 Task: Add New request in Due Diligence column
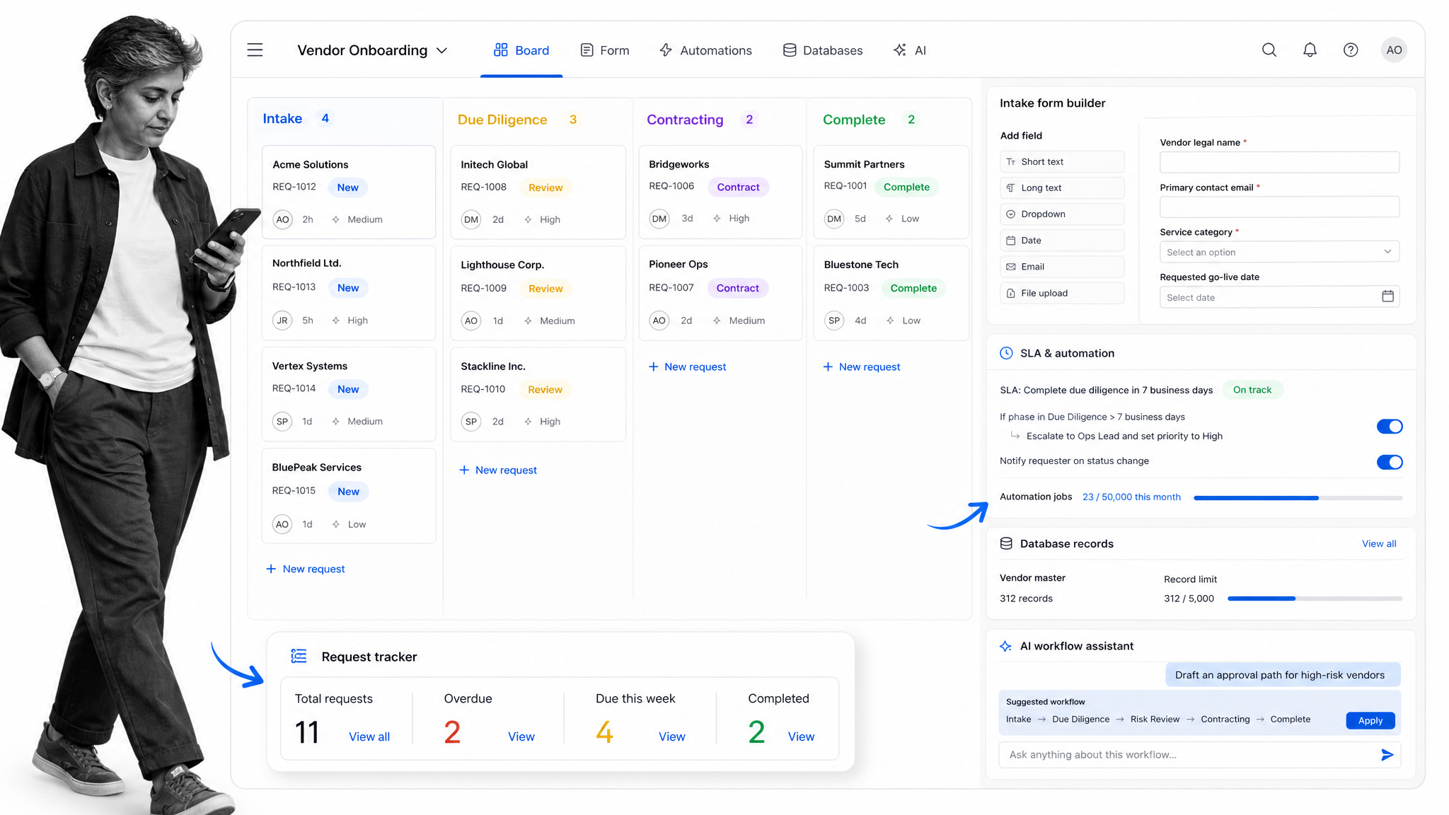click(x=498, y=470)
